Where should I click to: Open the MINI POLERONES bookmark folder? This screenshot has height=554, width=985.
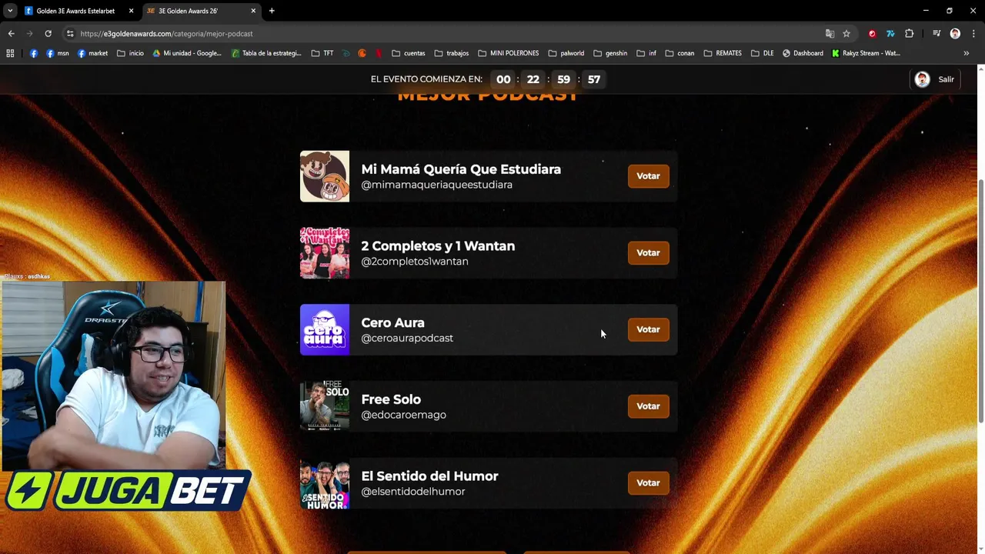click(x=509, y=53)
